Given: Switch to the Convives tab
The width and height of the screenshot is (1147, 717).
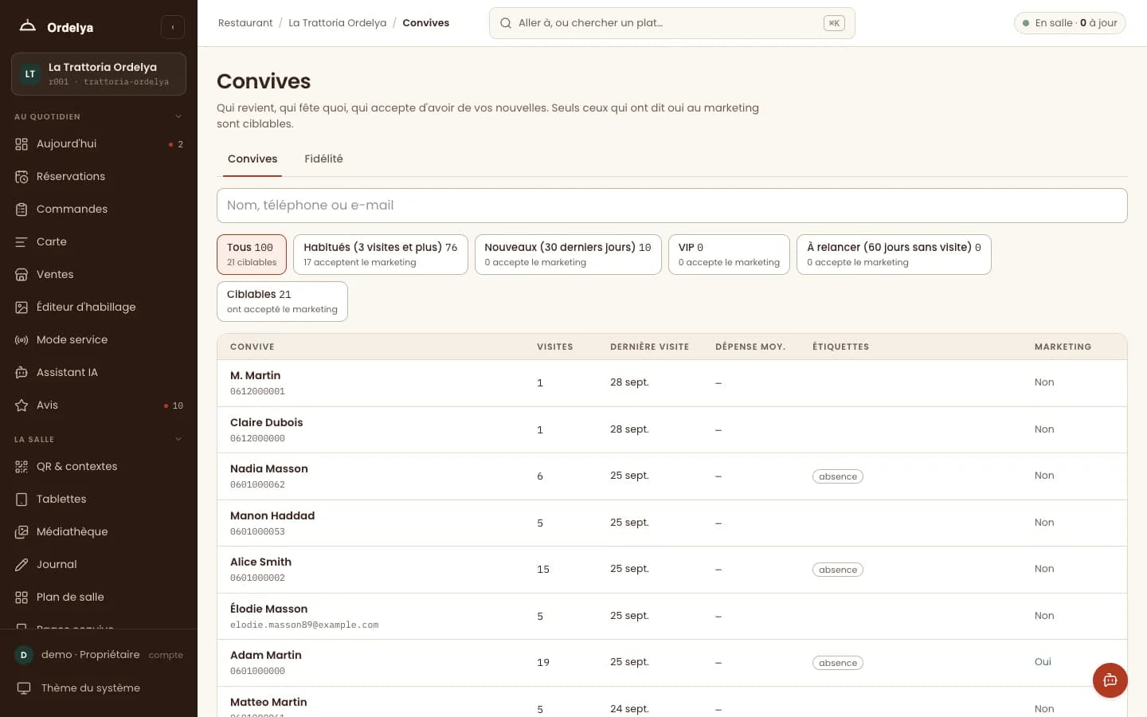Looking at the screenshot, I should pos(252,159).
